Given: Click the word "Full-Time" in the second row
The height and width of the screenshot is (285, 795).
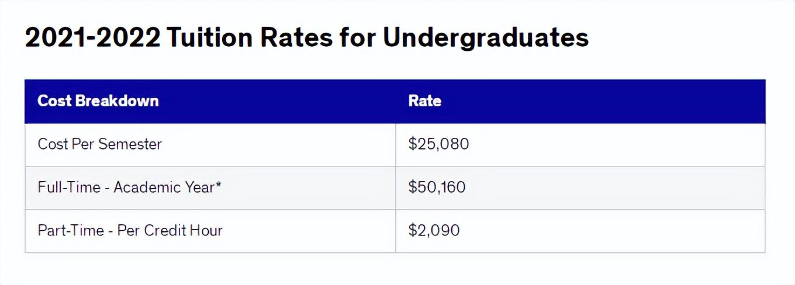Looking at the screenshot, I should [68, 187].
